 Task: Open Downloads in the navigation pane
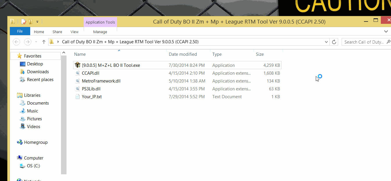[38, 72]
